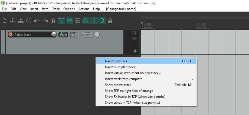The image size is (249, 115).
Task: Toggle the metronome icon
Action: [53, 20]
